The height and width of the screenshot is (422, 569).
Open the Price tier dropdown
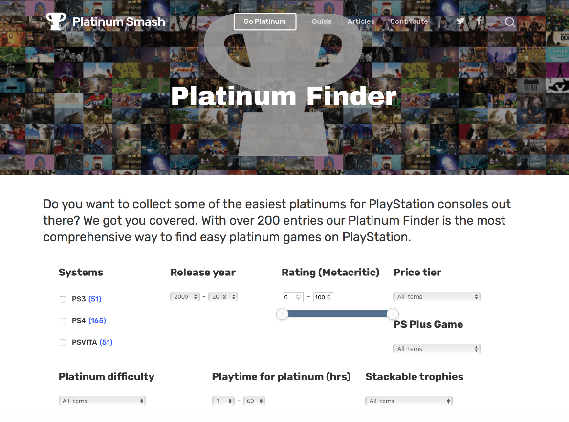(x=437, y=296)
